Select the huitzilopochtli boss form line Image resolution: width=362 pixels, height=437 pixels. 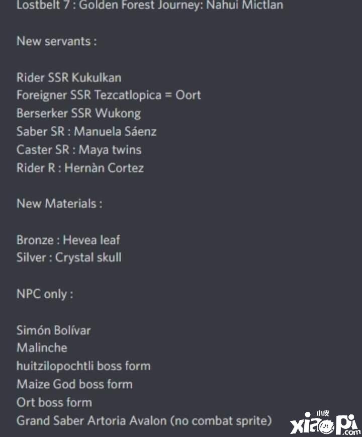(83, 366)
